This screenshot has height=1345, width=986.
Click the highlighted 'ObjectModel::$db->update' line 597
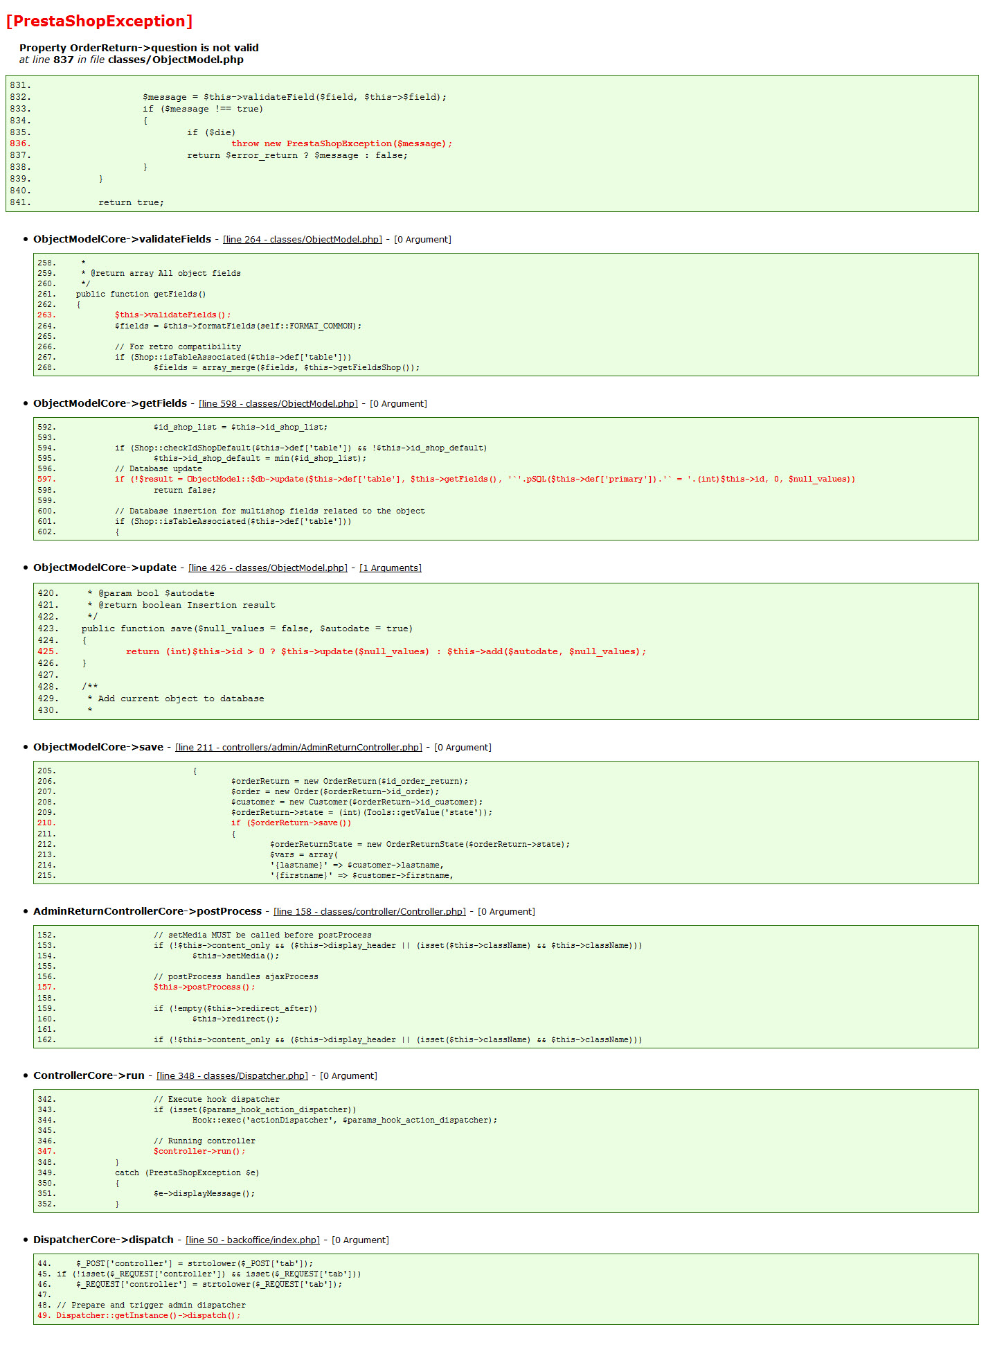coord(485,480)
